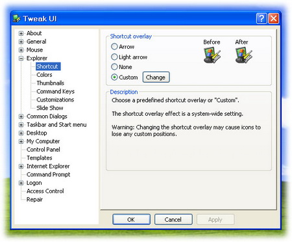
Task: Click the Change button
Action: tap(156, 77)
